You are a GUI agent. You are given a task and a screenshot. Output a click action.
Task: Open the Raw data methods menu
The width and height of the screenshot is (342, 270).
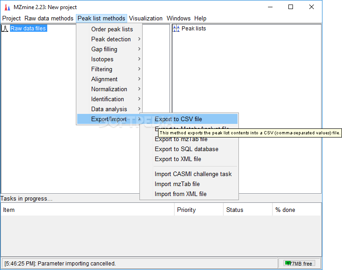pos(49,18)
